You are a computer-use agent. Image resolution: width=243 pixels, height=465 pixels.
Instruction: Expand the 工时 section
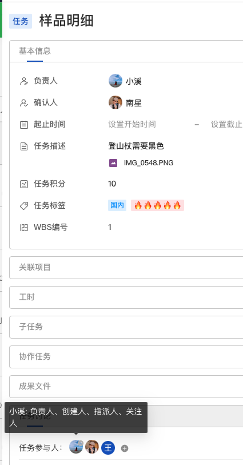pos(126,297)
